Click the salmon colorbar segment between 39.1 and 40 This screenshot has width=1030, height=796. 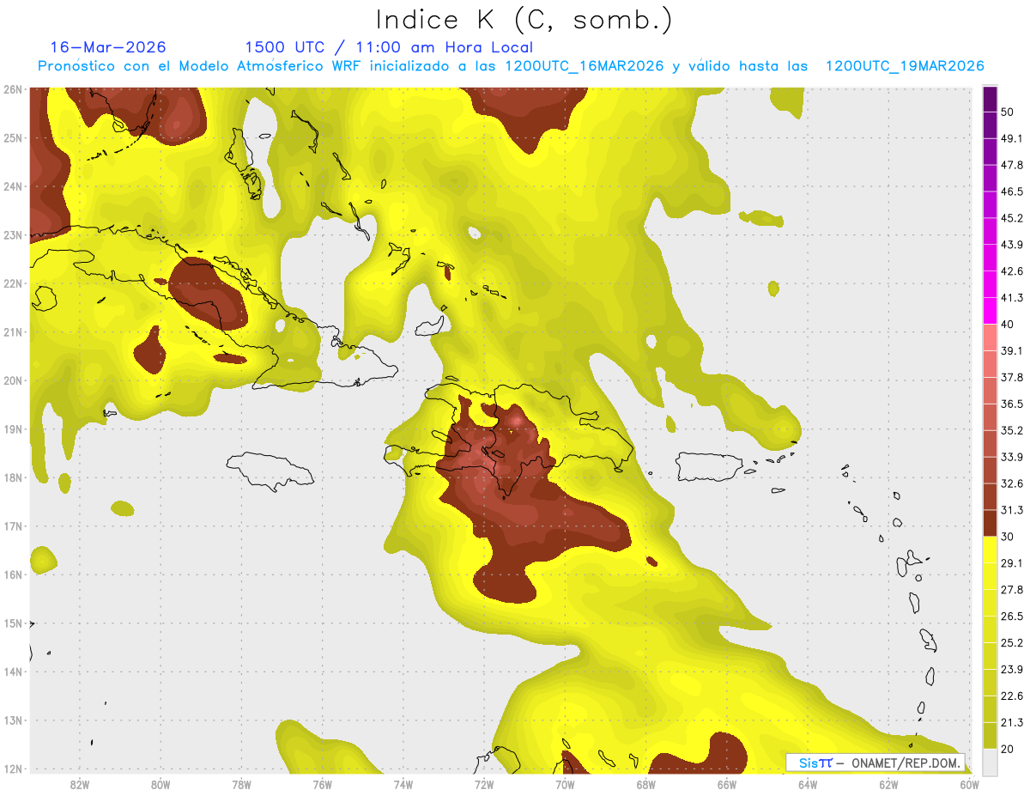click(x=990, y=337)
